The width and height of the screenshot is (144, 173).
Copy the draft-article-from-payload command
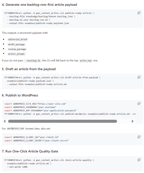tap(139, 77)
